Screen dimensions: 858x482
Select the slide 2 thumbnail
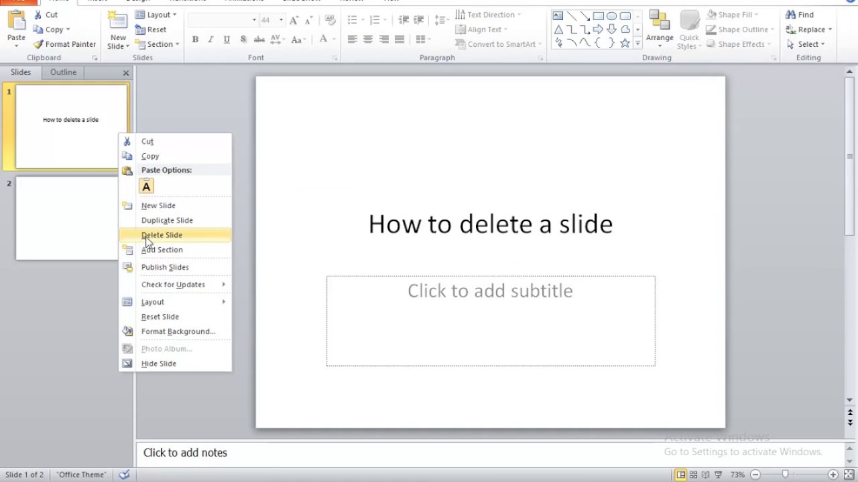(67, 218)
